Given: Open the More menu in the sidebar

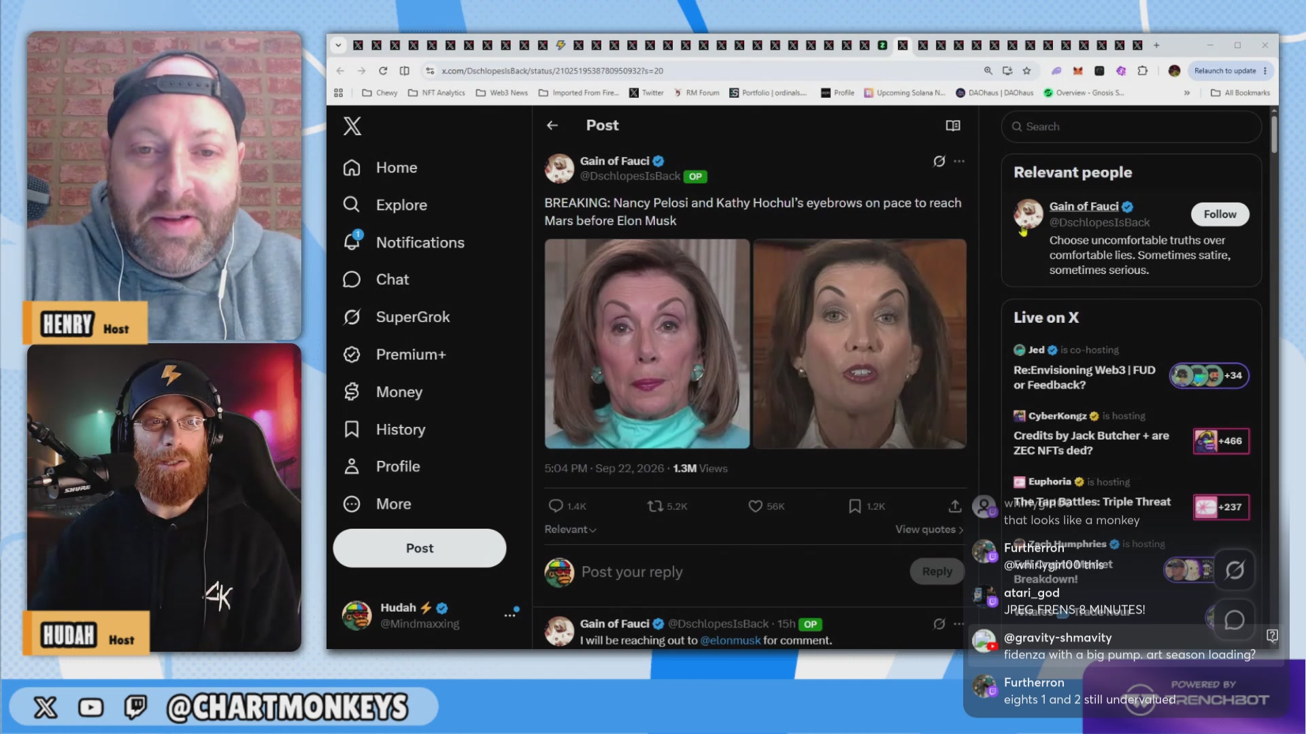Looking at the screenshot, I should [378, 504].
